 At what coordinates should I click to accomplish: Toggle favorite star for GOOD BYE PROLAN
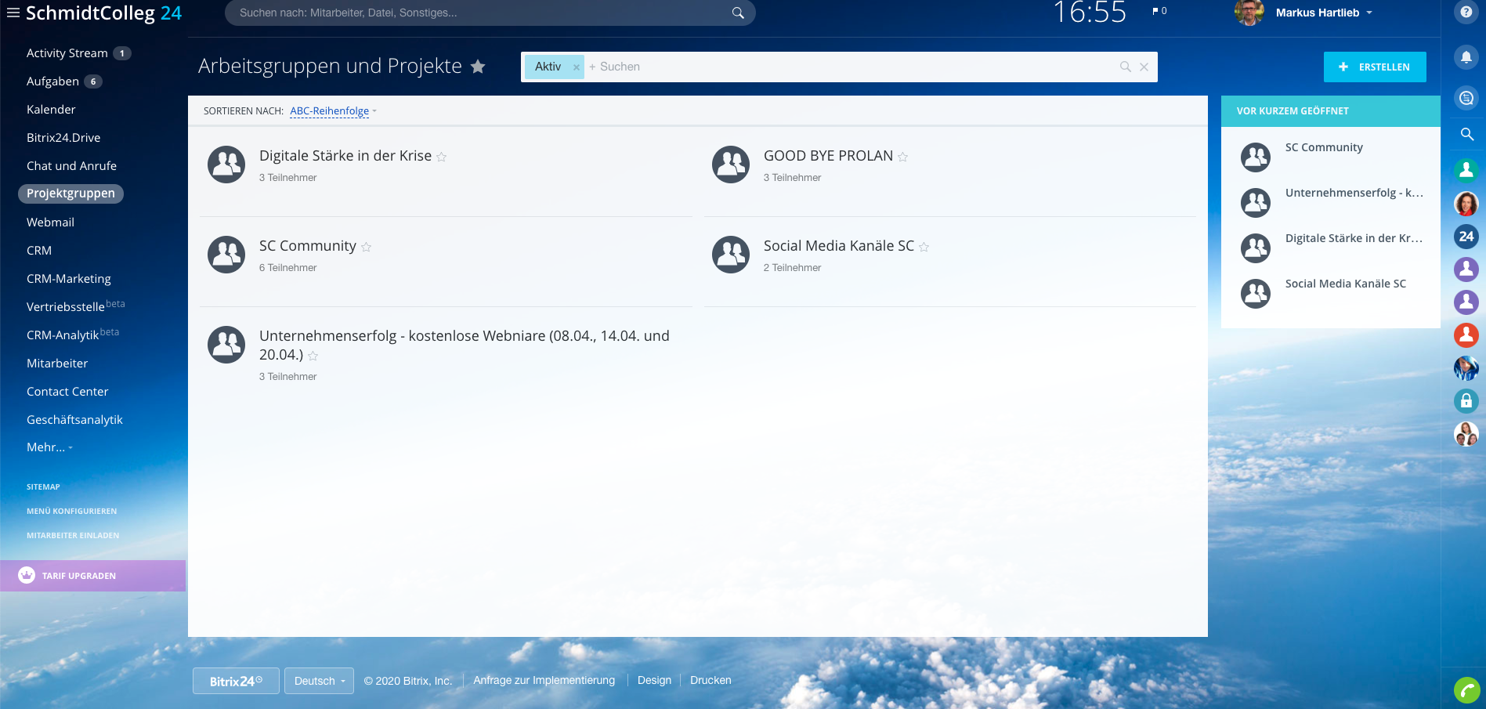click(902, 157)
